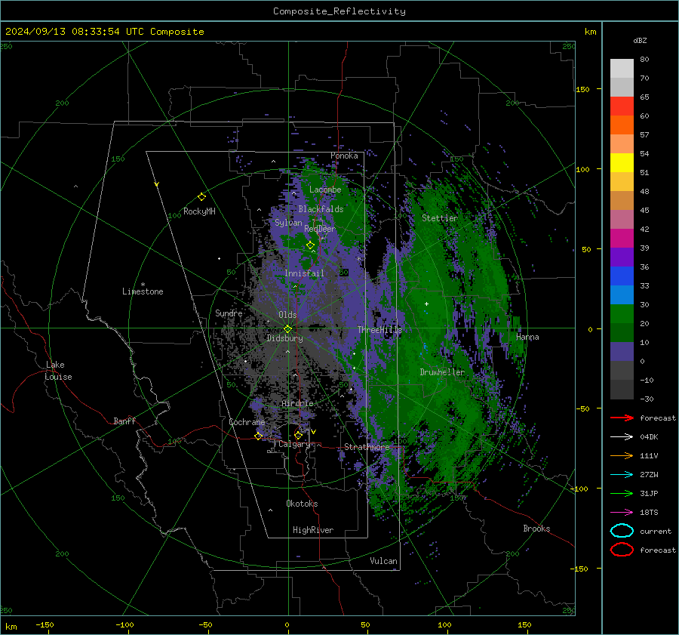Click the yellow V marker near Calgary

point(314,432)
